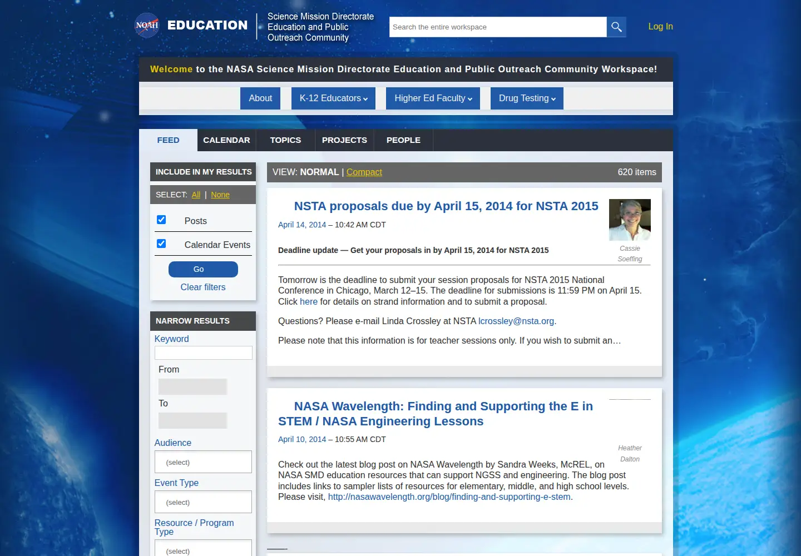Switch to the Feed tab
Image resolution: width=801 pixels, height=556 pixels.
(168, 140)
